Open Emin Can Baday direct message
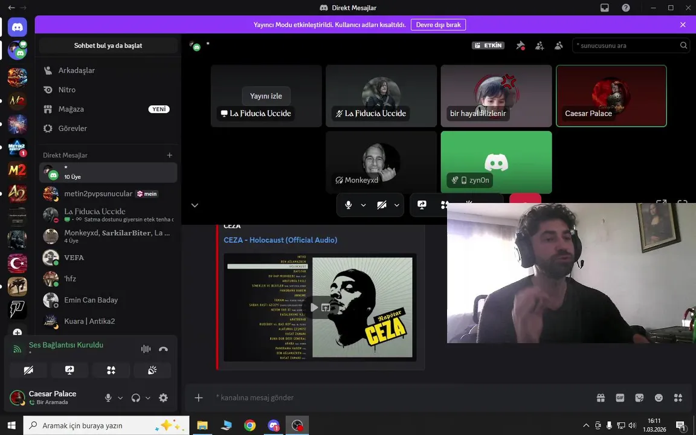 tap(108, 300)
